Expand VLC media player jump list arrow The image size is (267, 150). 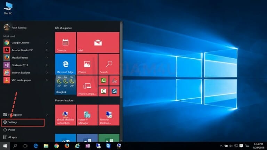[x=47, y=80]
